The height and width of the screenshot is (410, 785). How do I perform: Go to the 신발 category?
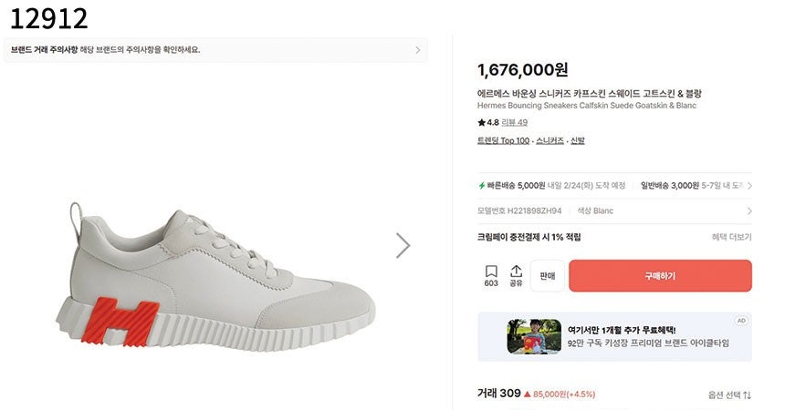click(577, 140)
